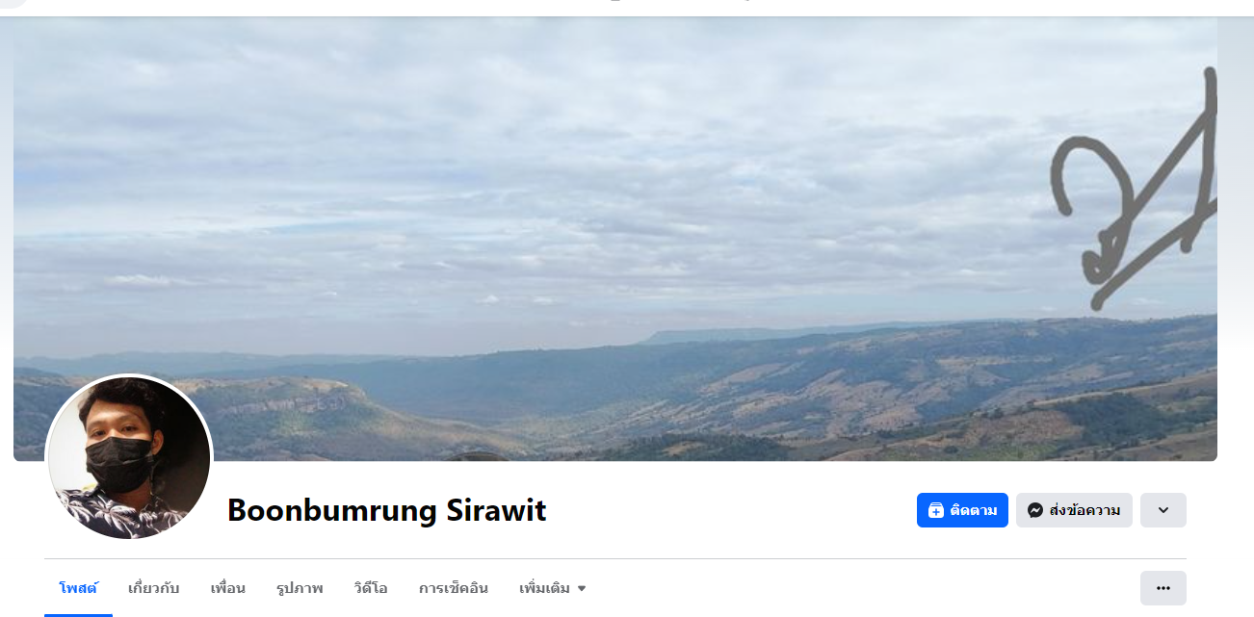Expand the chevron-down button beside ส่งข้อความ

tap(1163, 510)
